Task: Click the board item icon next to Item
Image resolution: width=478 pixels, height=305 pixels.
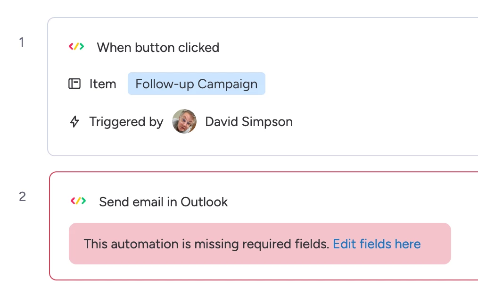Action: click(74, 84)
